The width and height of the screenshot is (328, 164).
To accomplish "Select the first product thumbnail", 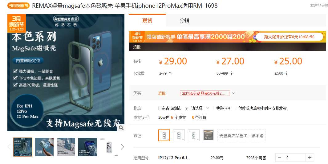I will 23,147.
